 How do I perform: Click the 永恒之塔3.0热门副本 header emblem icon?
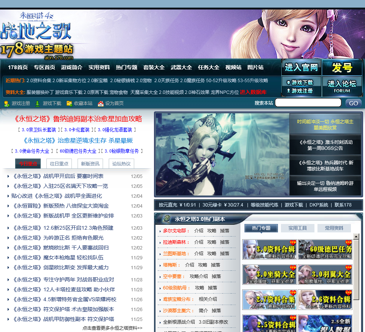tap(167, 219)
